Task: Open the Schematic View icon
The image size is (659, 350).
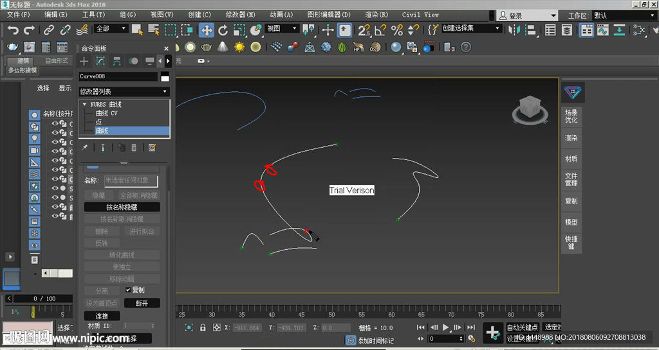Action: (619, 30)
